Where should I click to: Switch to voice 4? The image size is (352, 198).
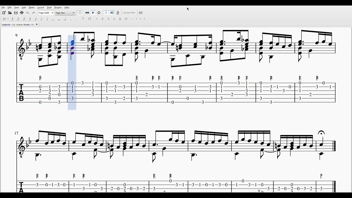tap(144, 19)
